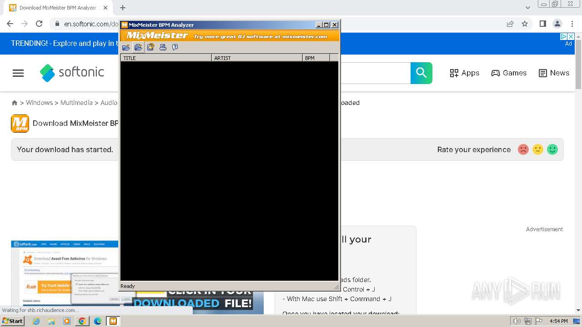Open help via question mark toolbar icon
This screenshot has width=582, height=327.
[175, 47]
